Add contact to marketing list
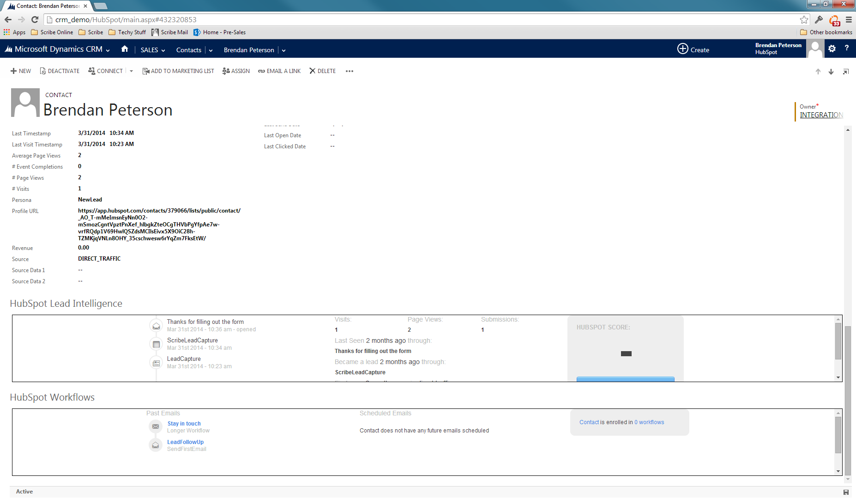This screenshot has height=499, width=856. point(178,71)
